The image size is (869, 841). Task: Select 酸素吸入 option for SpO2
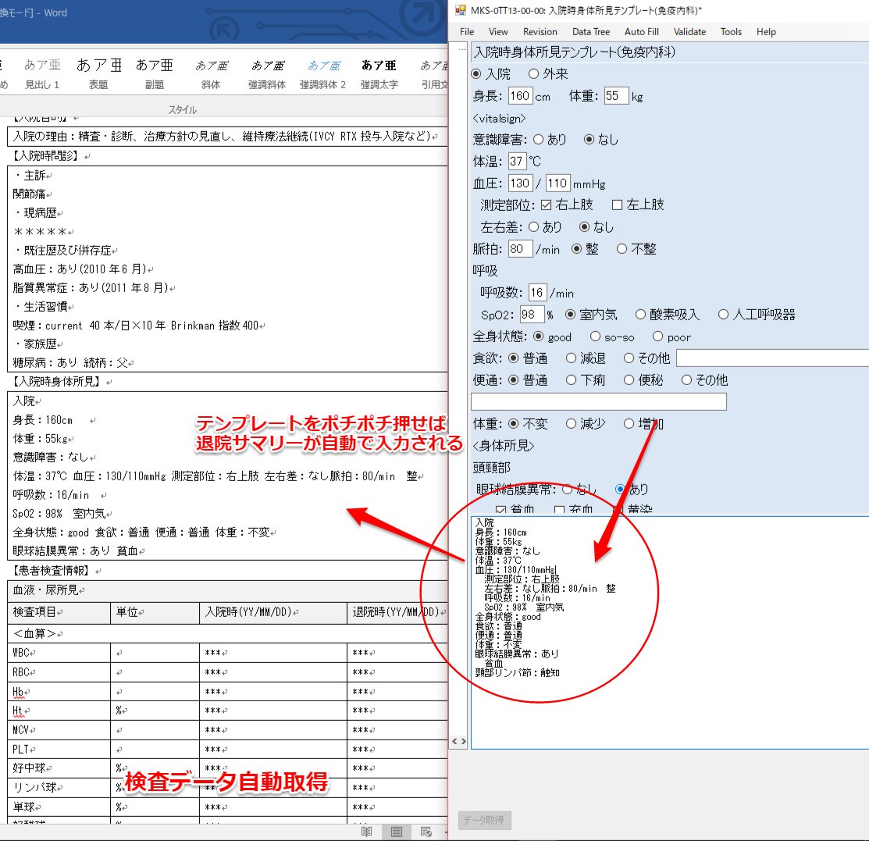click(642, 315)
